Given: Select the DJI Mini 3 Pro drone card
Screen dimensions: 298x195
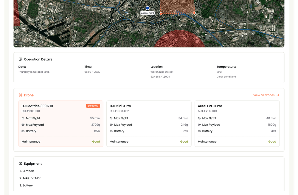Looking at the screenshot, I should tap(149, 124).
